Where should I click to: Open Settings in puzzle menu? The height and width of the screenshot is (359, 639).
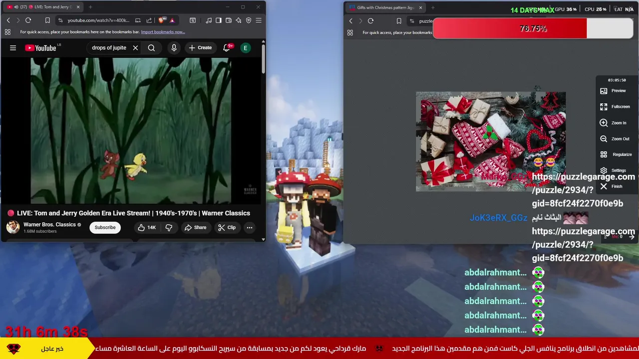613,171
